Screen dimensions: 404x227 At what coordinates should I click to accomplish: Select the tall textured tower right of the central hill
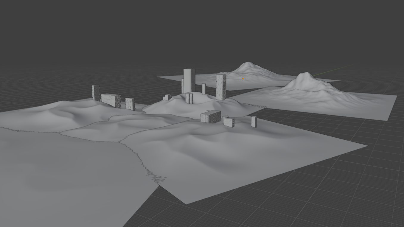tap(221, 87)
